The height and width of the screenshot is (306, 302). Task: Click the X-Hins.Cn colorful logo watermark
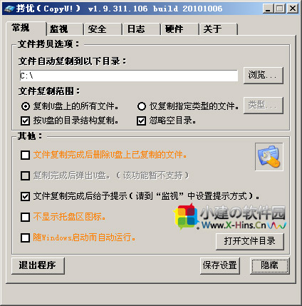pyautogui.click(x=230, y=217)
